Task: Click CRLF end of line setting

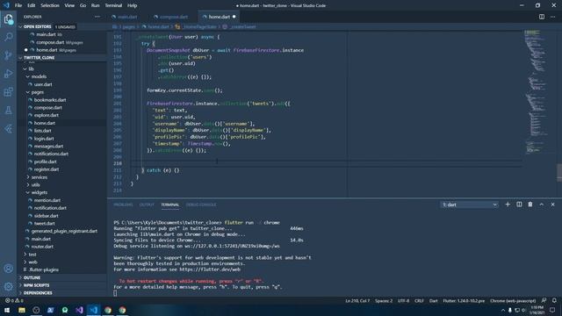Action: (419, 300)
